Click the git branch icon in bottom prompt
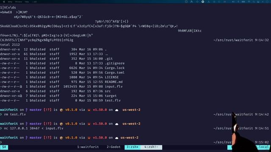Screen dimensions: 271x152 27,138
